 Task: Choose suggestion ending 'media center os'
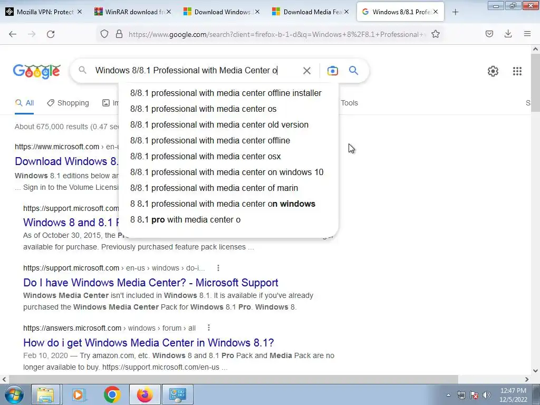(228, 109)
